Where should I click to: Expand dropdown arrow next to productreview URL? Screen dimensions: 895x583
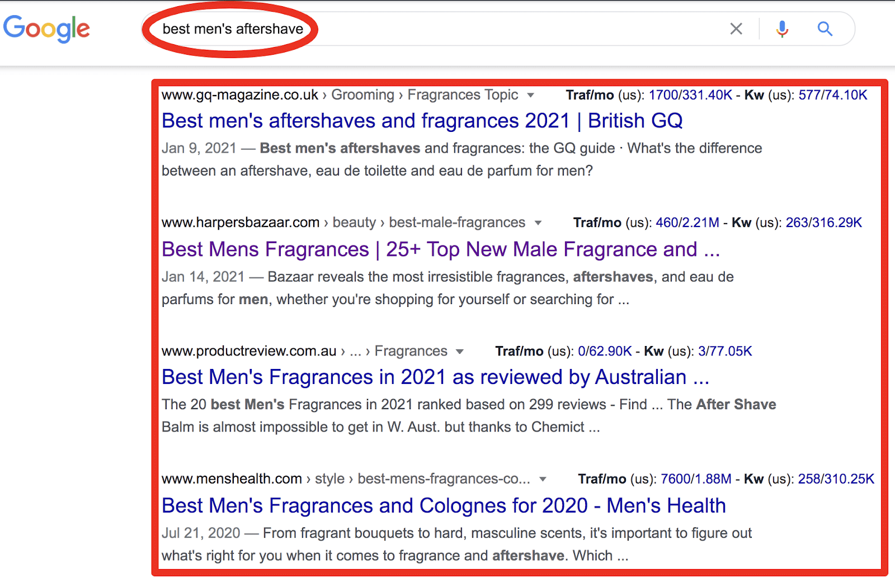[460, 352]
